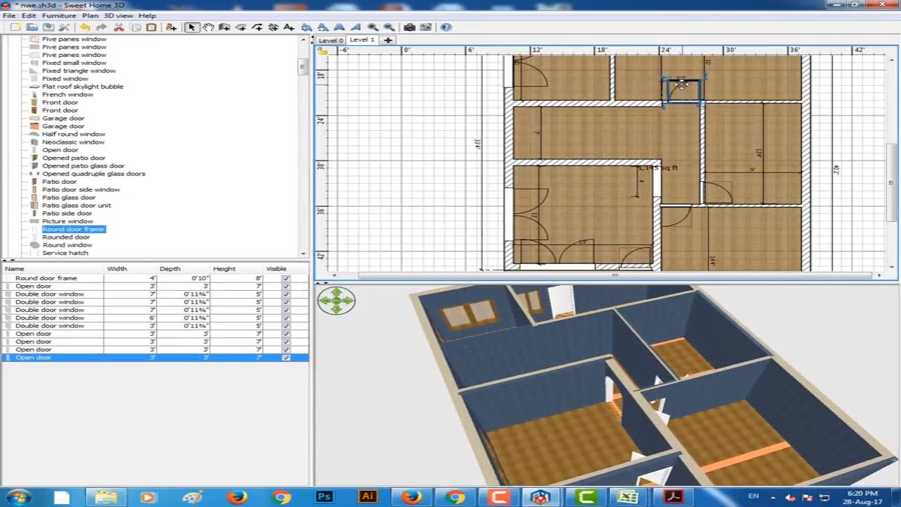The width and height of the screenshot is (901, 507).
Task: Paste from the clipboard icon
Action: click(151, 27)
